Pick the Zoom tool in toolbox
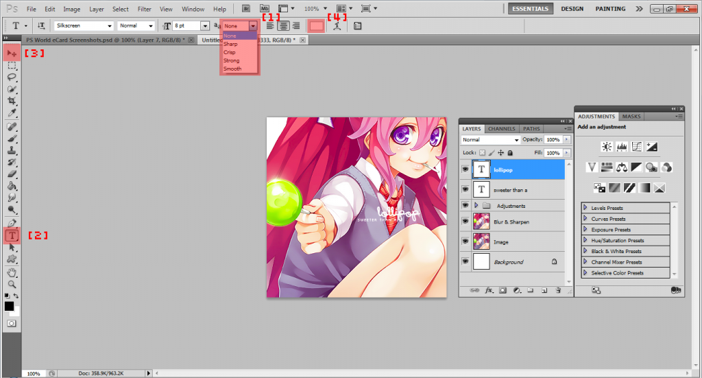 (x=12, y=284)
